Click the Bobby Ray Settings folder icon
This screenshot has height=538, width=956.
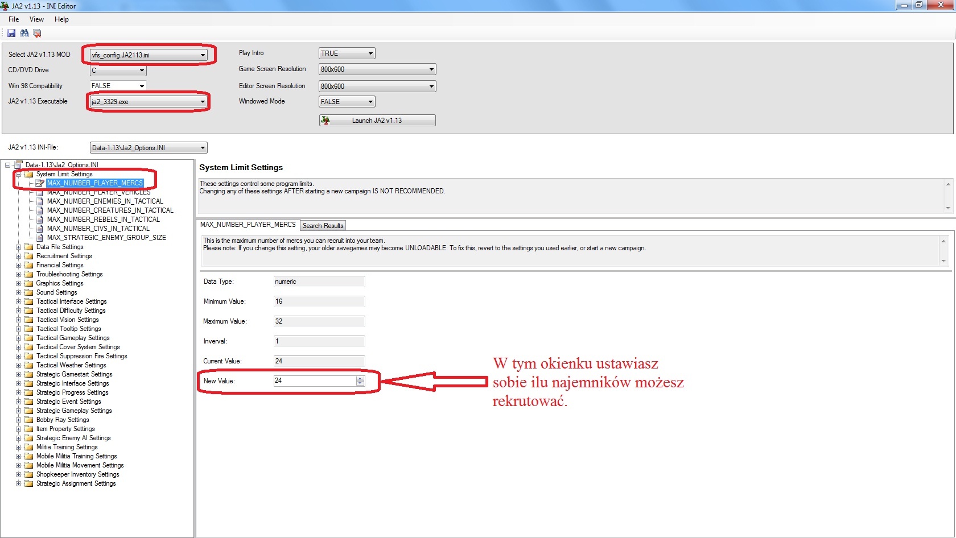(x=29, y=420)
